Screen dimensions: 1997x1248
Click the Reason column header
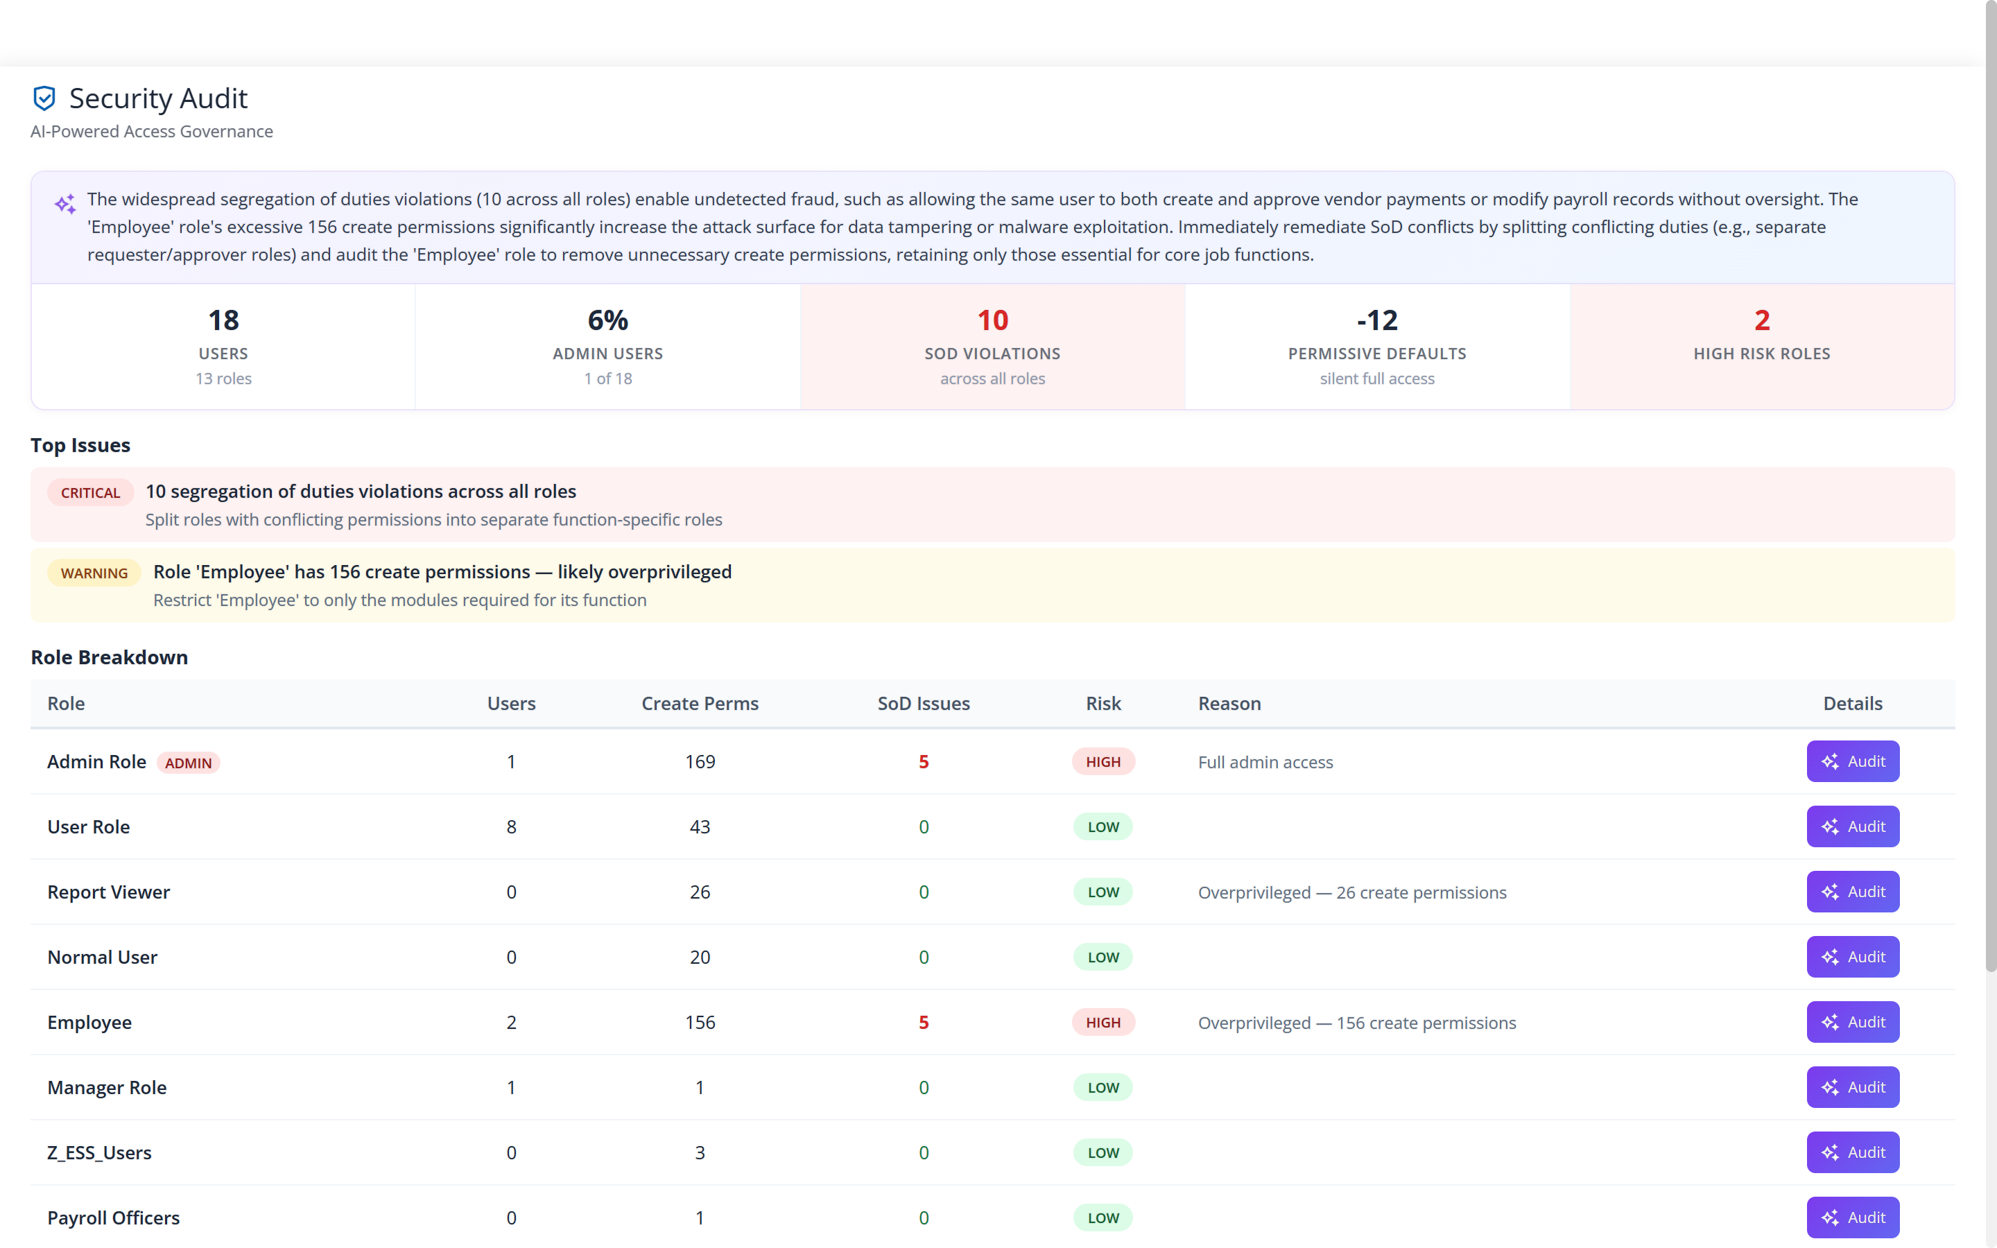coord(1229,703)
